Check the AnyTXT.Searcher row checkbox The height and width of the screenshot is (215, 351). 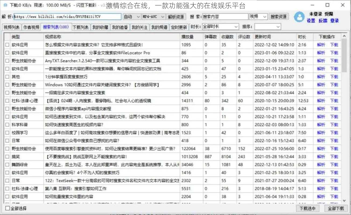(x=7, y=61)
